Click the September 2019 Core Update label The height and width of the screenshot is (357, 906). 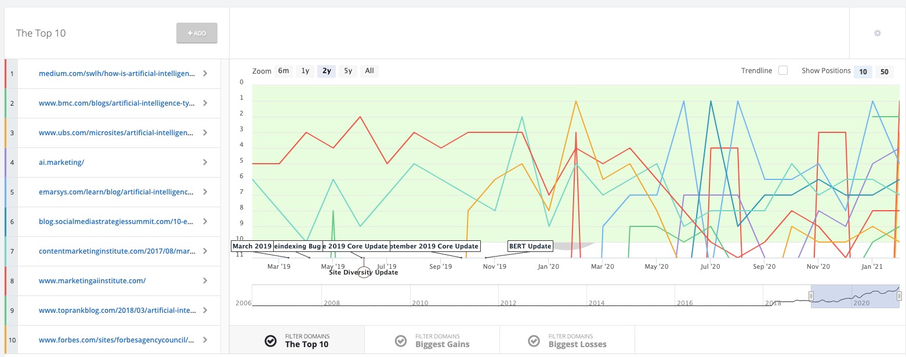pos(435,246)
